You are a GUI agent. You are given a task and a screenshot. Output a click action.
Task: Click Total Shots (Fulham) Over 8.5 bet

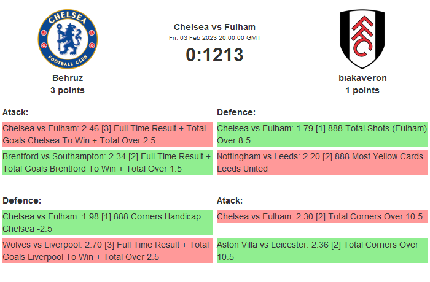[321, 134]
